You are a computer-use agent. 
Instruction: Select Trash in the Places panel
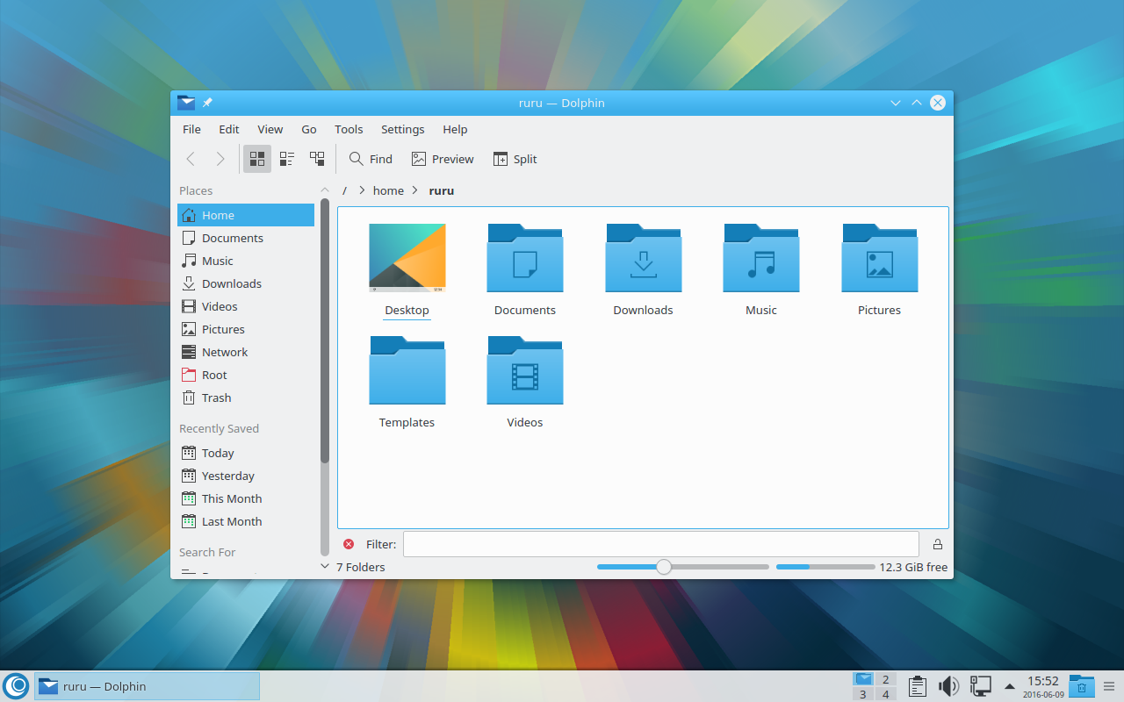coord(216,398)
